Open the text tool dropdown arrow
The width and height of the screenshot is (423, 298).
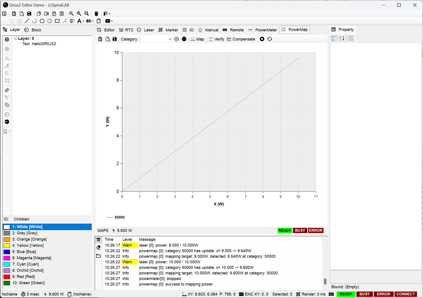click(83, 21)
